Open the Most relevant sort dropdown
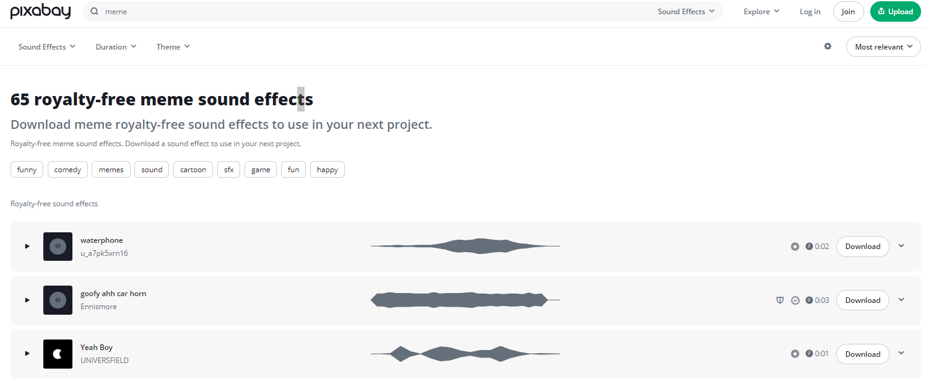The width and height of the screenshot is (926, 381). [883, 47]
